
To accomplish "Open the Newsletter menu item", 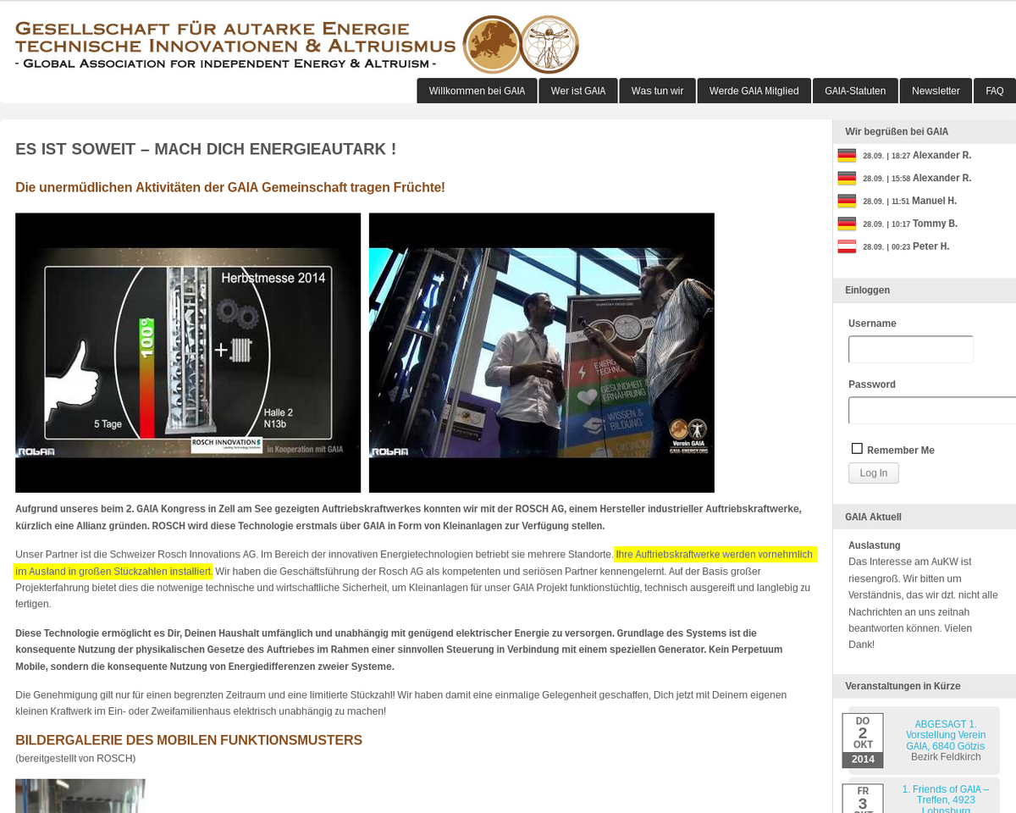I will pyautogui.click(x=936, y=91).
